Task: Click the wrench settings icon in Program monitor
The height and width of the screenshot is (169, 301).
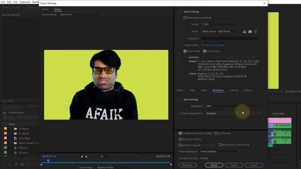Action: coord(282,92)
